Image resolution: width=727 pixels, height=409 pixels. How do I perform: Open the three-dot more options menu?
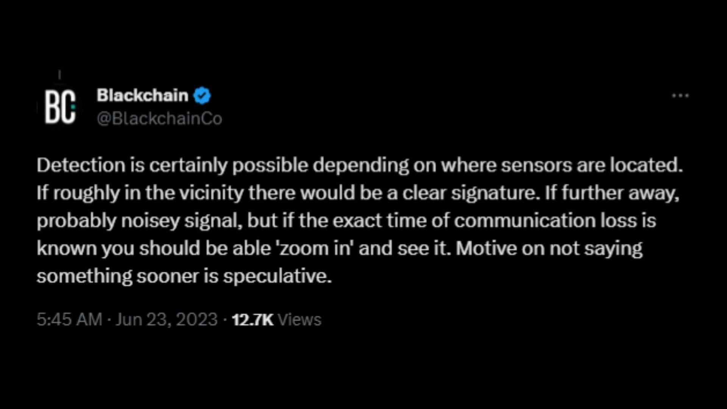(x=680, y=96)
